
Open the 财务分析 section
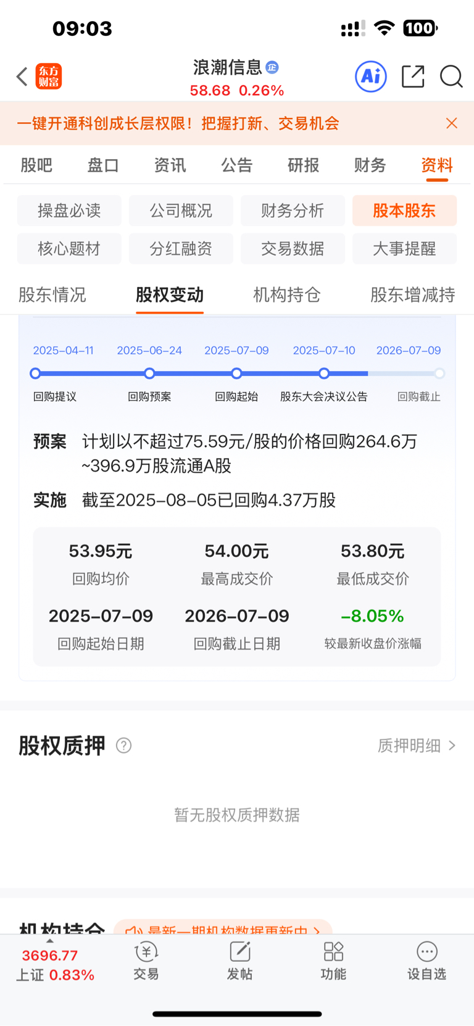(293, 211)
